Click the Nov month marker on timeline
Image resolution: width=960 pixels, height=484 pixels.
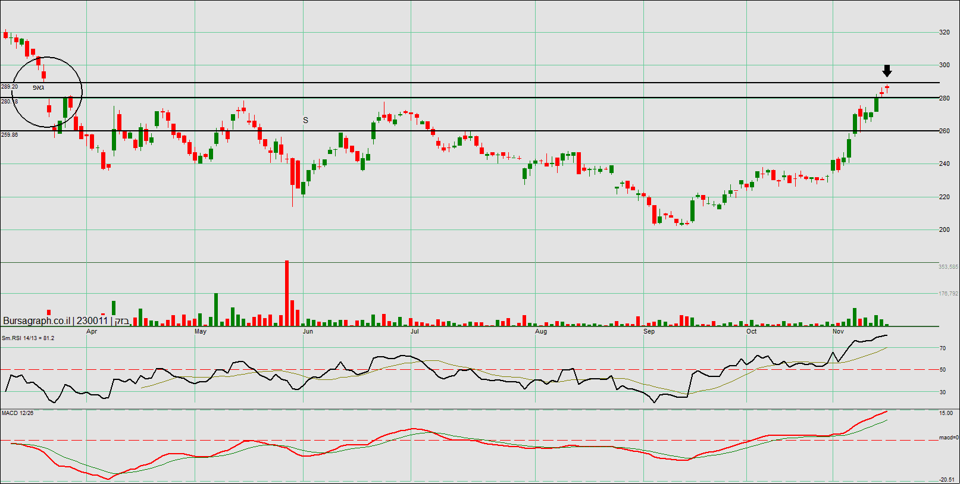click(838, 332)
